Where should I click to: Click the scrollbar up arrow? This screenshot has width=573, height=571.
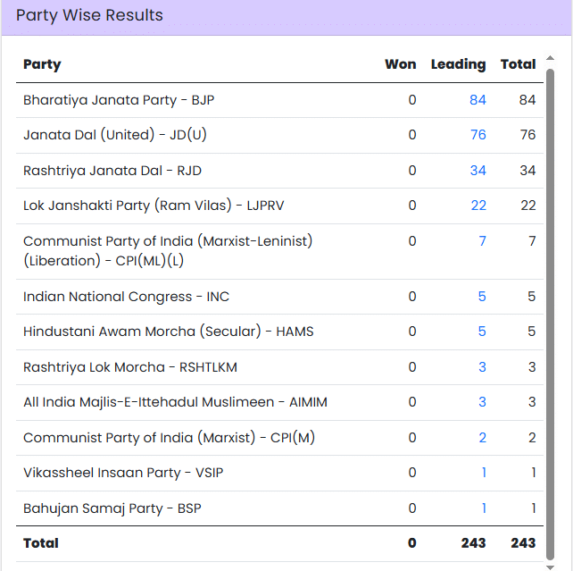pyautogui.click(x=550, y=59)
